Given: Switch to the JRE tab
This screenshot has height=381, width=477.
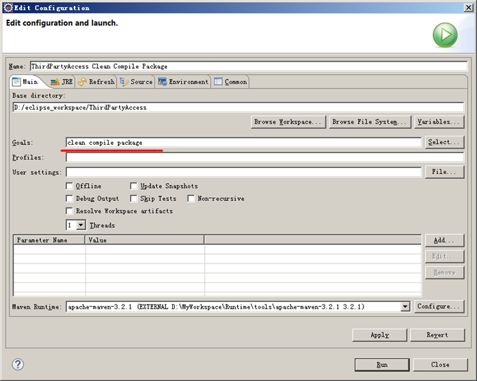Looking at the screenshot, I should coord(62,82).
